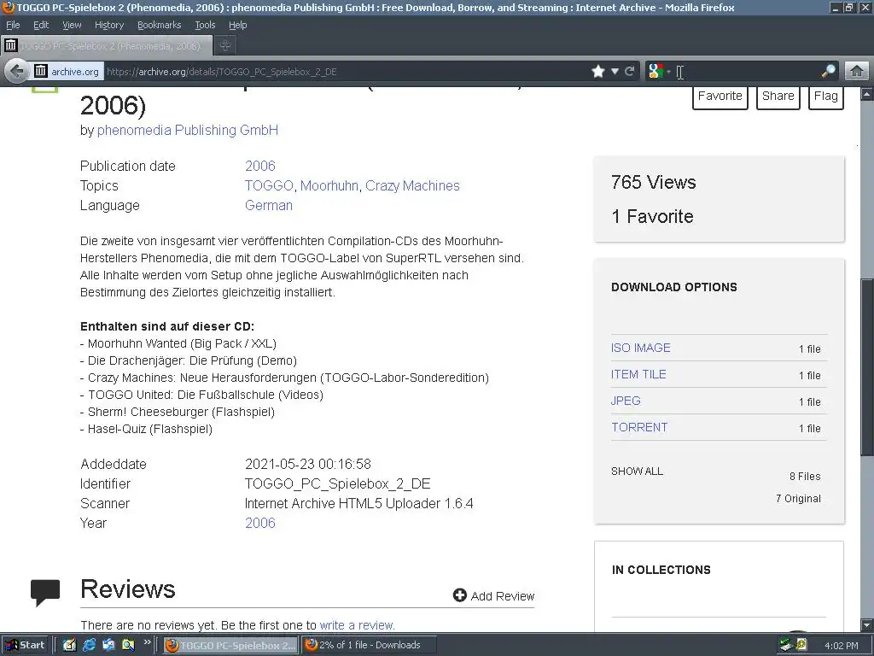874x656 pixels.
Task: Click the address bar URL text
Action: (x=221, y=72)
